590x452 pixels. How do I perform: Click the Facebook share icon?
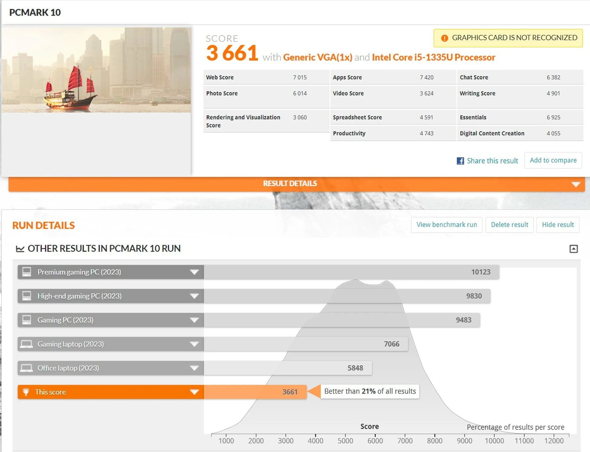tap(460, 161)
